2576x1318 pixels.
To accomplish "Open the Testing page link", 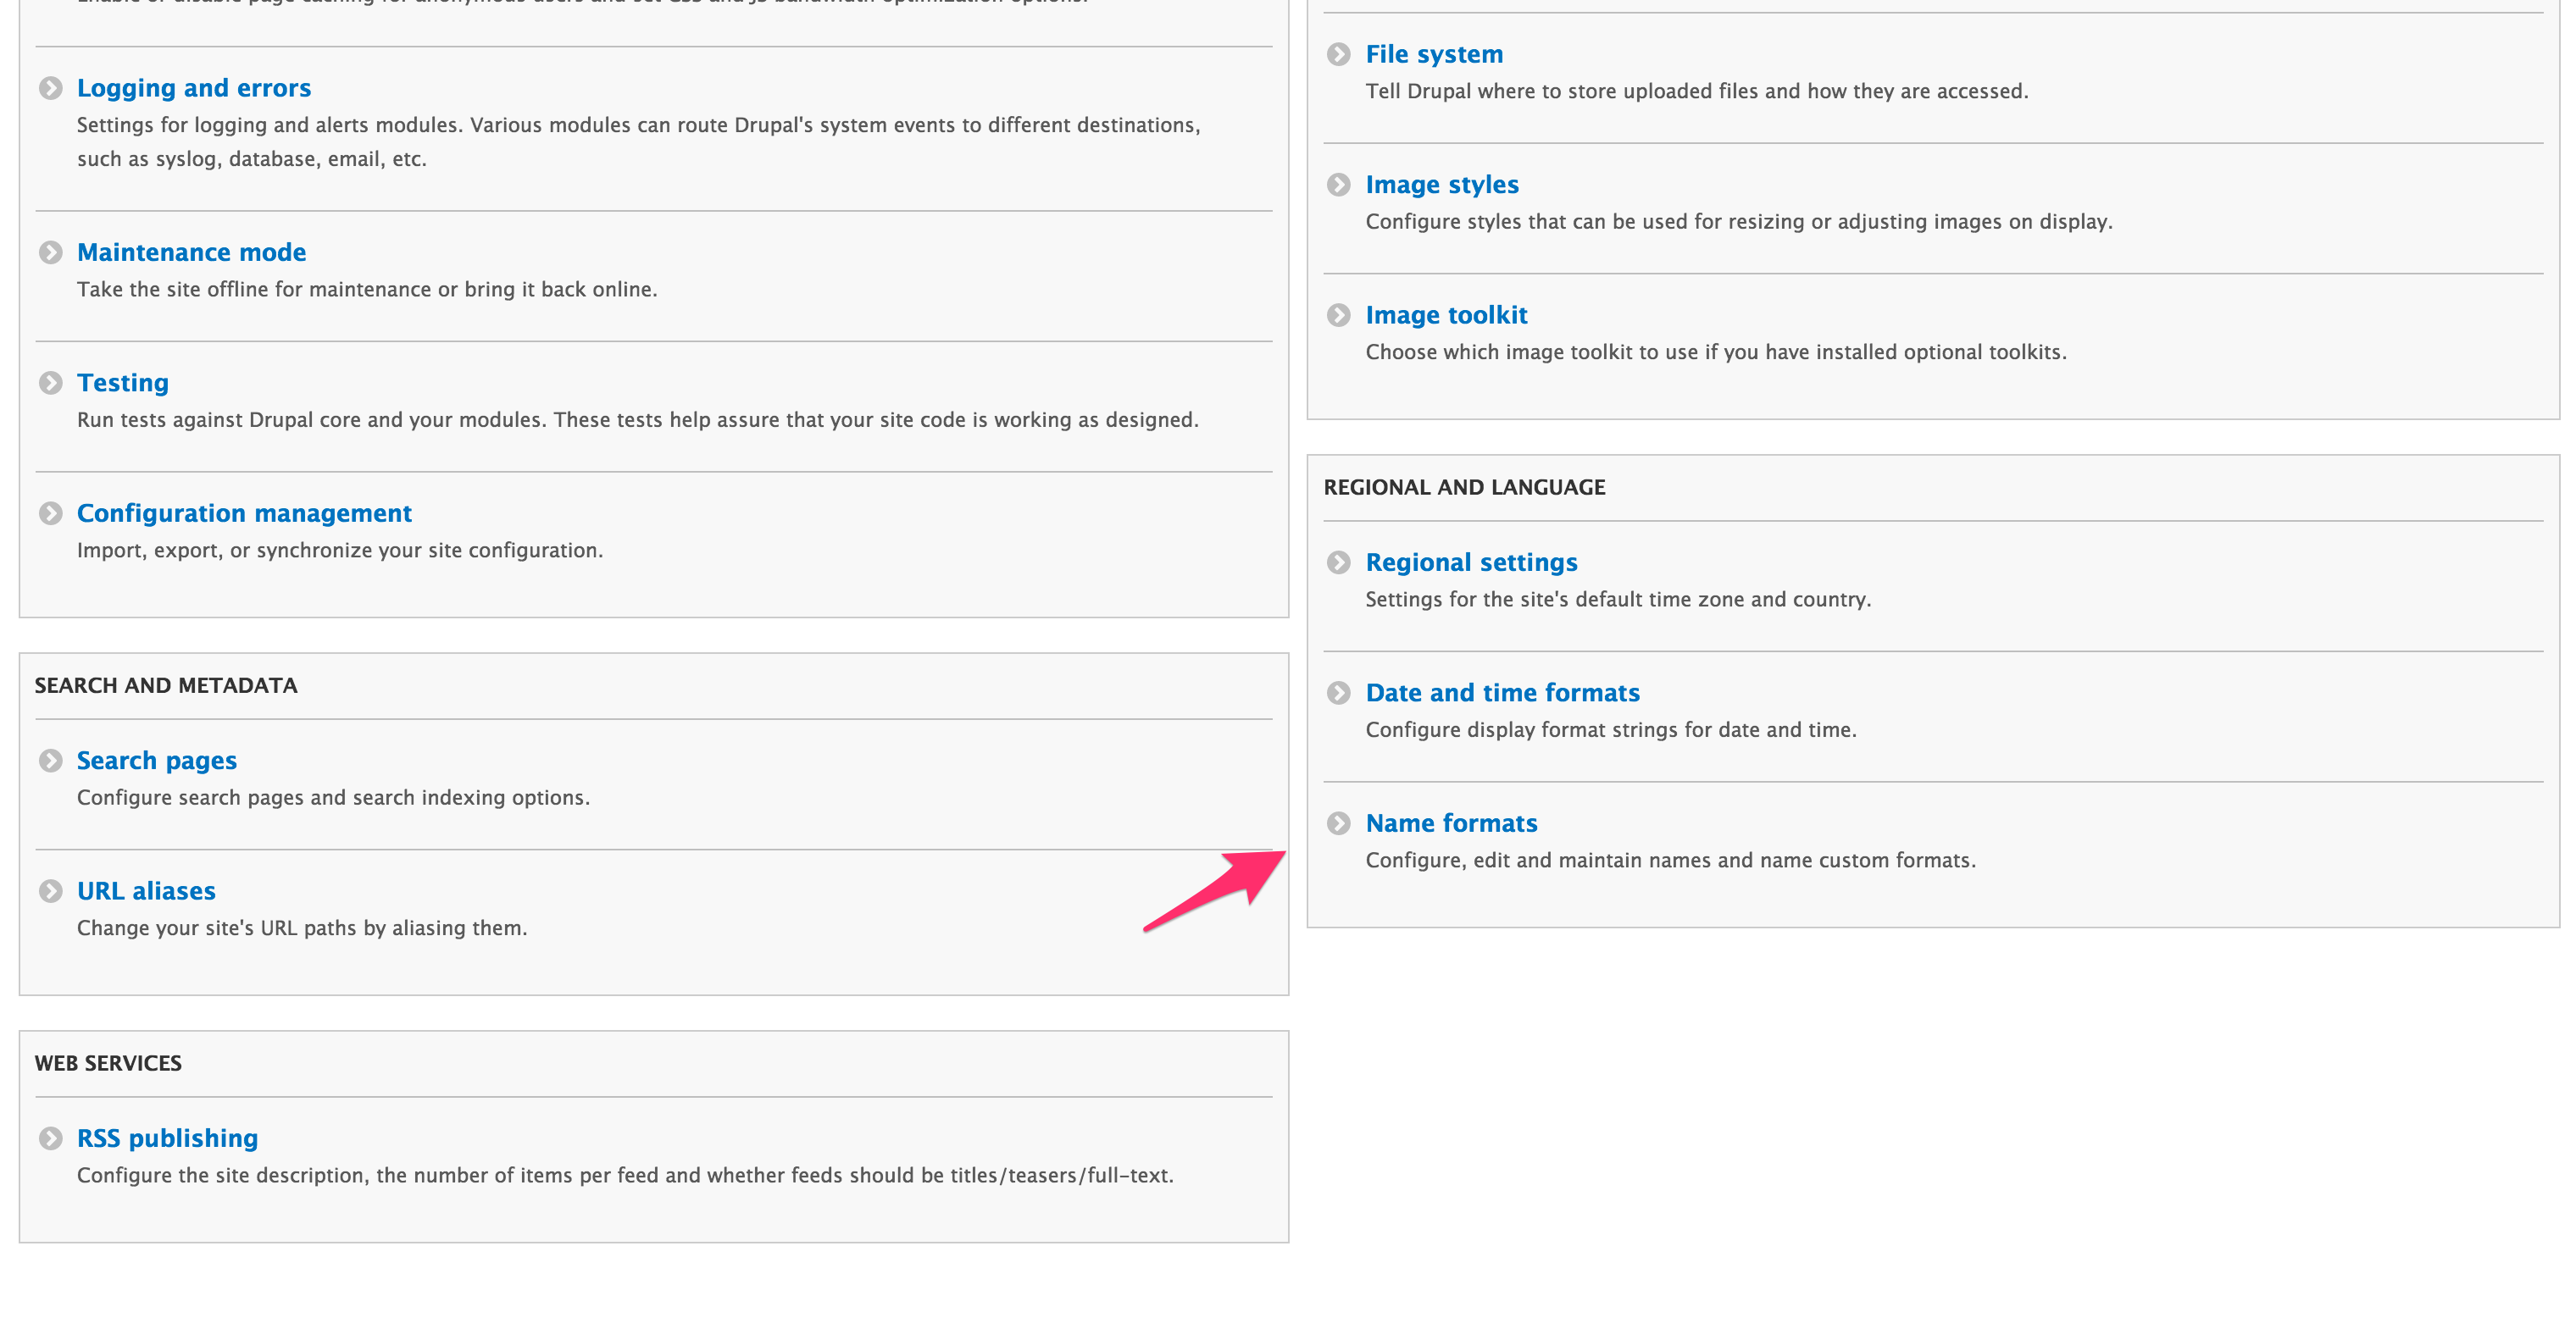I will (122, 383).
